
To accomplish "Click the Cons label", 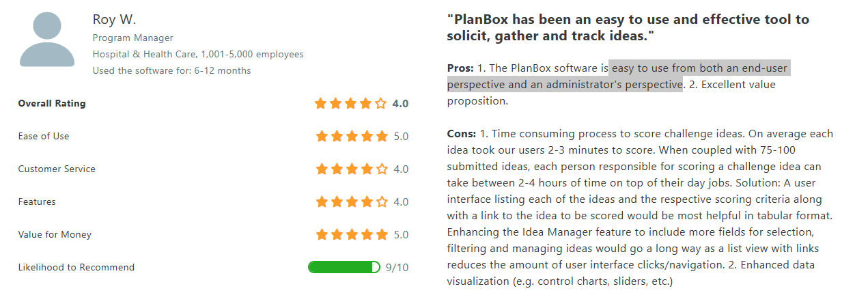I will [x=462, y=134].
